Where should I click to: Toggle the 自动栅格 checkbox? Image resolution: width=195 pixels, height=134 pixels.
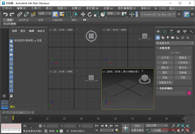pos(168,53)
